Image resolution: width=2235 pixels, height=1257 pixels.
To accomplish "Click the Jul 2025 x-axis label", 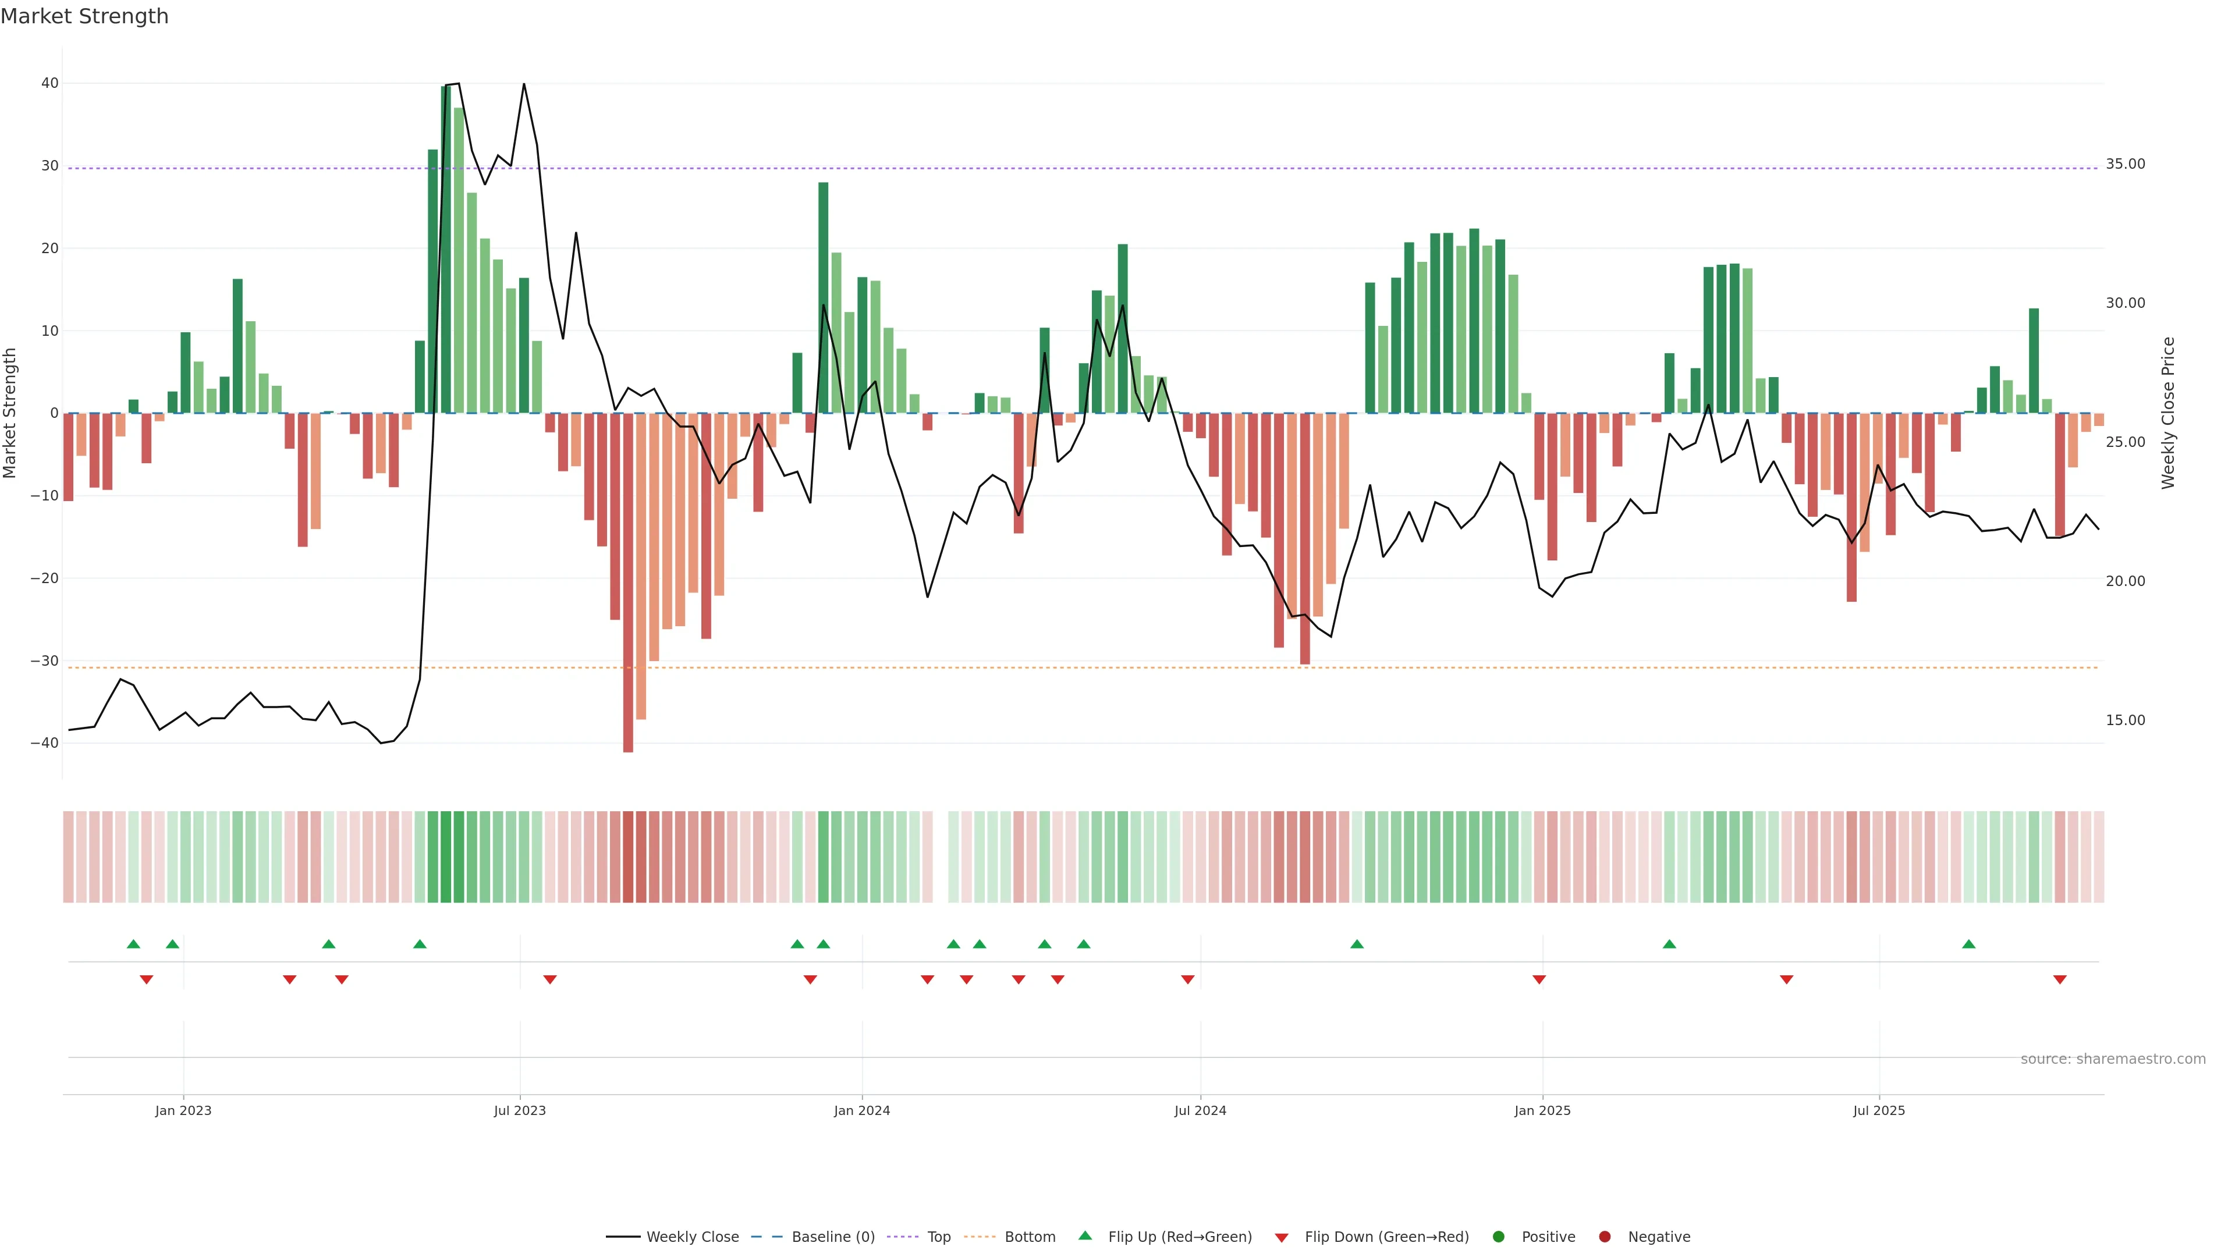I will point(1878,1110).
